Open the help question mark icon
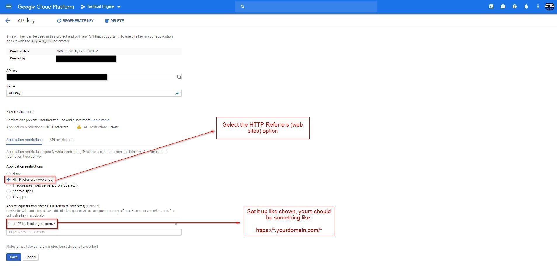The width and height of the screenshot is (557, 267). click(x=515, y=6)
